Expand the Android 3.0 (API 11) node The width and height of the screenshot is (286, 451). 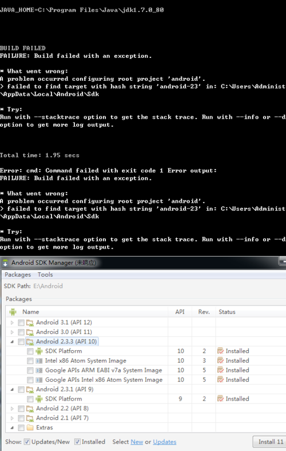[12, 332]
